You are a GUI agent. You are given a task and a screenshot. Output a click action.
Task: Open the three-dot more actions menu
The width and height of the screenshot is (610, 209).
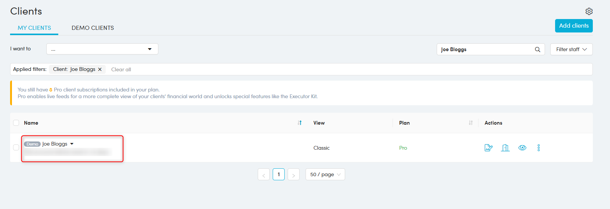click(x=538, y=148)
